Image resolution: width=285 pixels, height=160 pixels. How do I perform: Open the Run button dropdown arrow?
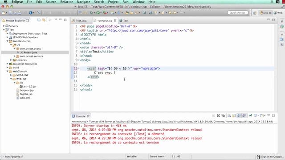tap(101, 13)
